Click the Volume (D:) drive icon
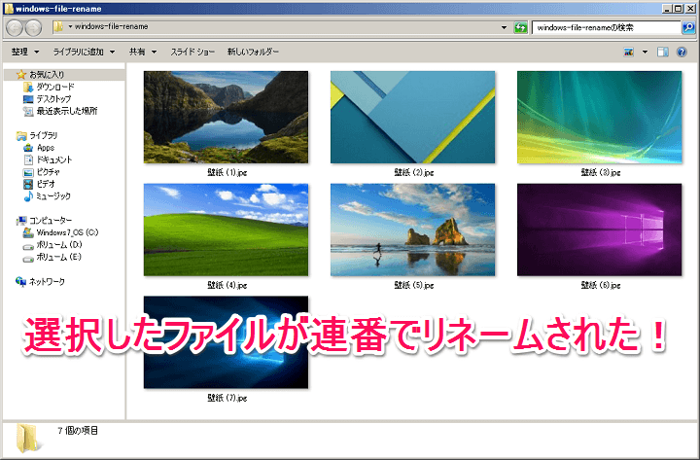The width and height of the screenshot is (700, 460). pos(28,246)
